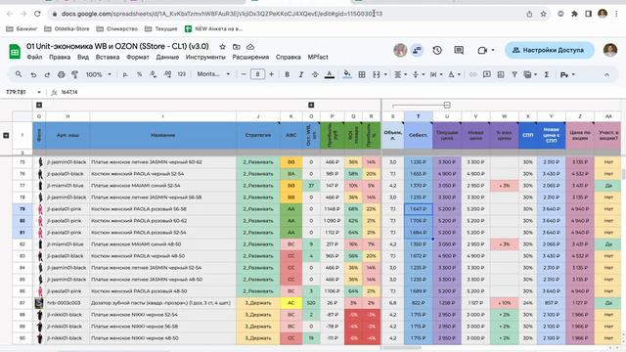Collapse the toolbar with chevron
626x352 pixels.
(x=606, y=74)
